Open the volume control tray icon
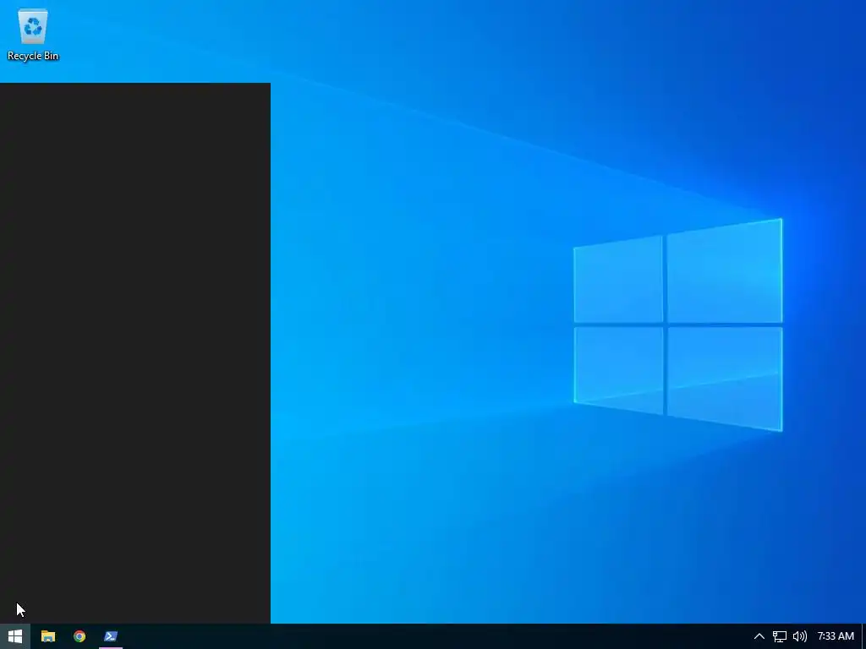This screenshot has height=649, width=866. click(x=799, y=636)
